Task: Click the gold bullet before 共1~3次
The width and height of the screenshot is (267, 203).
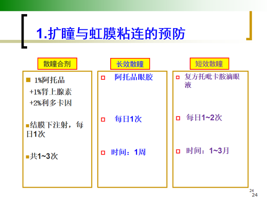Action: [28, 157]
